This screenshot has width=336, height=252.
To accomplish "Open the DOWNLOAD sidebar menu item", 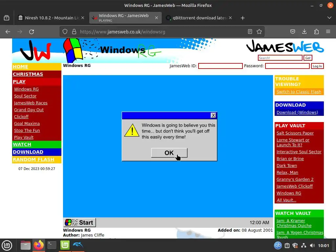I will (x=28, y=152).
